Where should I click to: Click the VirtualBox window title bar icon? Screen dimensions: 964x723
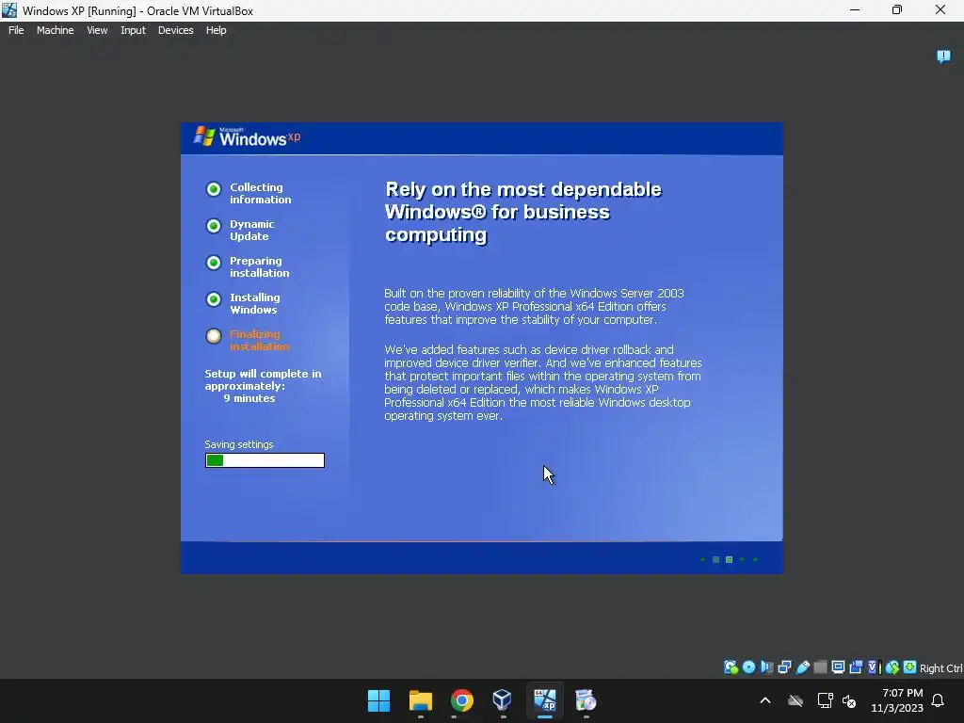(9, 10)
